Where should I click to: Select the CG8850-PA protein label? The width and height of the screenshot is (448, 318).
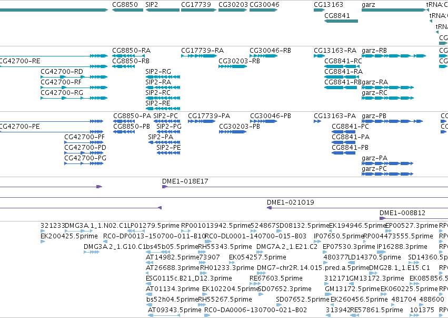click(x=132, y=116)
